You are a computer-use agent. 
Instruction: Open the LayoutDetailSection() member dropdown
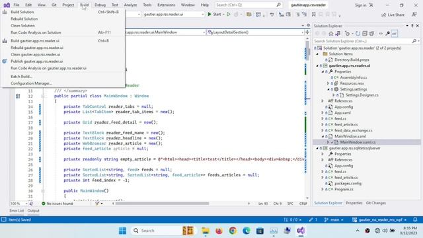pos(255,32)
